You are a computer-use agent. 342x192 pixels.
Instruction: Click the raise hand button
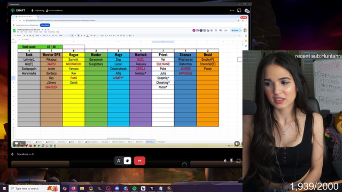127,161
